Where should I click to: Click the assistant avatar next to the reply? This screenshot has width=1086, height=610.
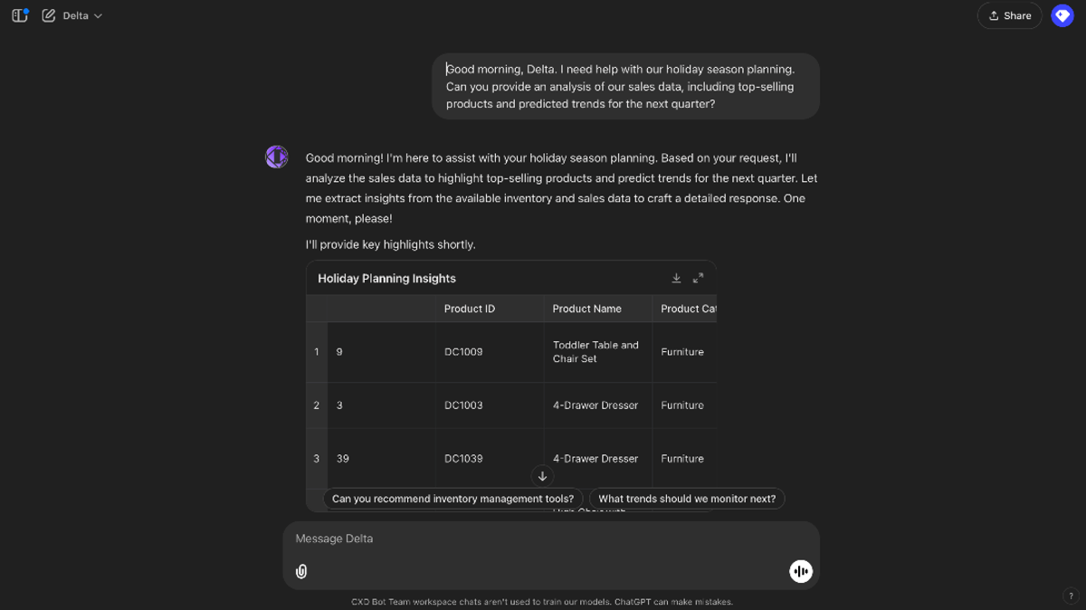276,157
